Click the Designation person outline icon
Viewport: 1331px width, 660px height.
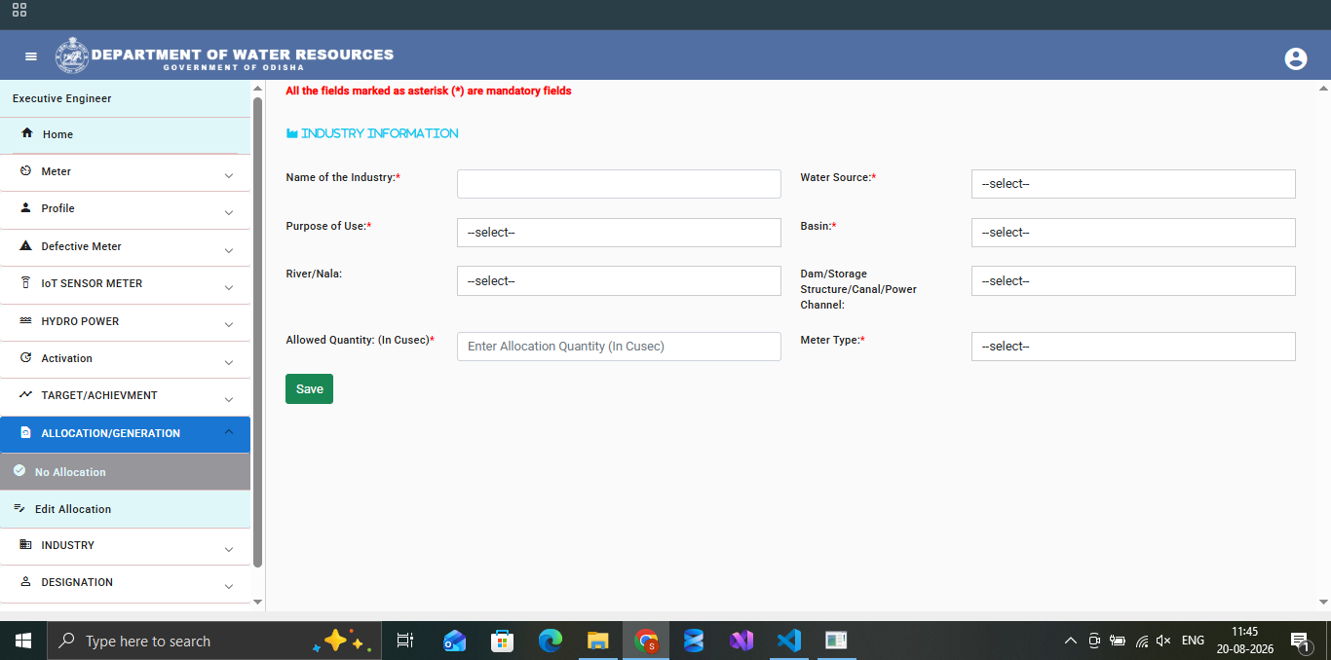(25, 581)
